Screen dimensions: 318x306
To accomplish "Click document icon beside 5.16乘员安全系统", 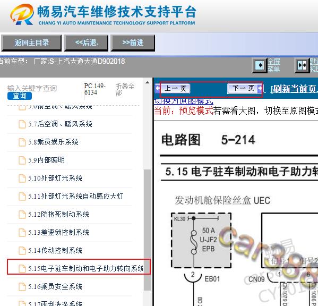I will click(x=22, y=287).
